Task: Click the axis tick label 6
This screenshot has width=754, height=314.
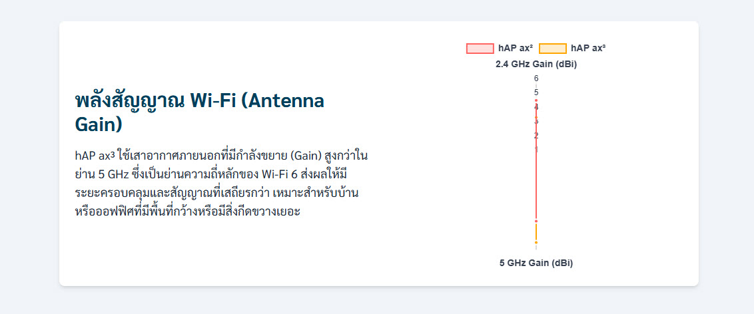Action: 536,78
